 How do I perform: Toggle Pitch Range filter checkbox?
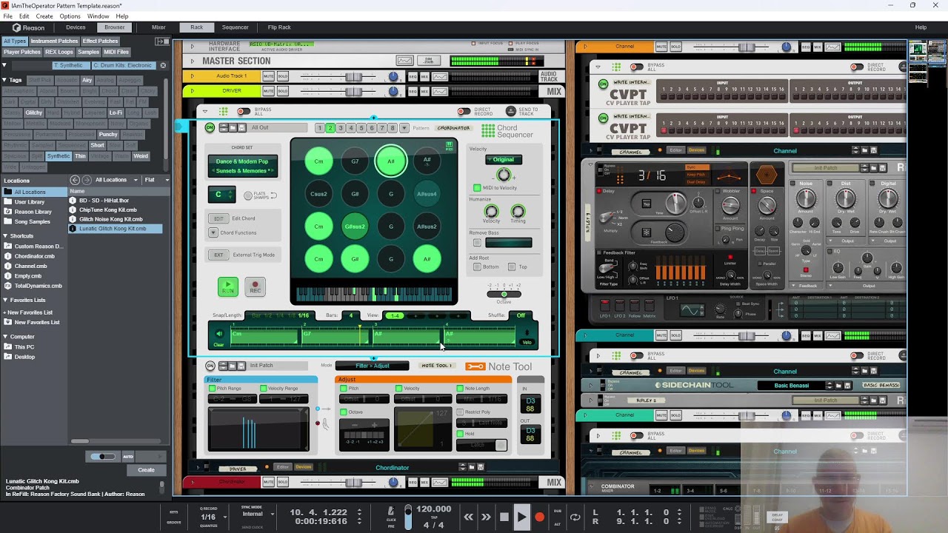(212, 389)
